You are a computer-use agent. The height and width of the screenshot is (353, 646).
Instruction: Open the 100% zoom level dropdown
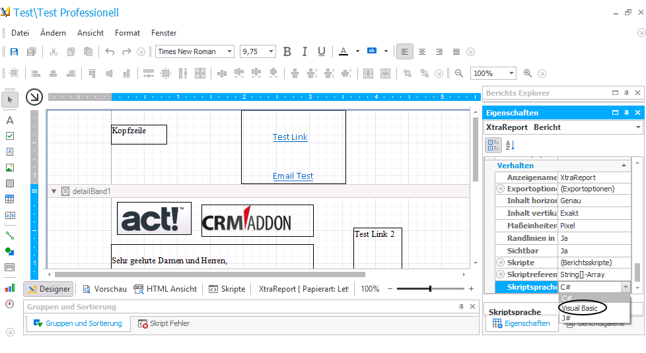pyautogui.click(x=511, y=73)
